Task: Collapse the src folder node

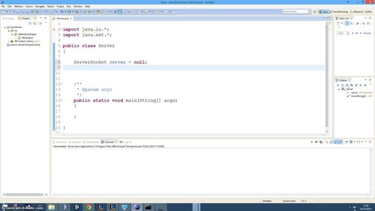Action: tap(8, 31)
